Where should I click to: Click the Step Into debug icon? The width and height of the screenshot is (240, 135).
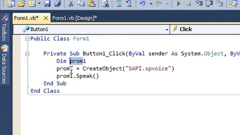[199, 3]
